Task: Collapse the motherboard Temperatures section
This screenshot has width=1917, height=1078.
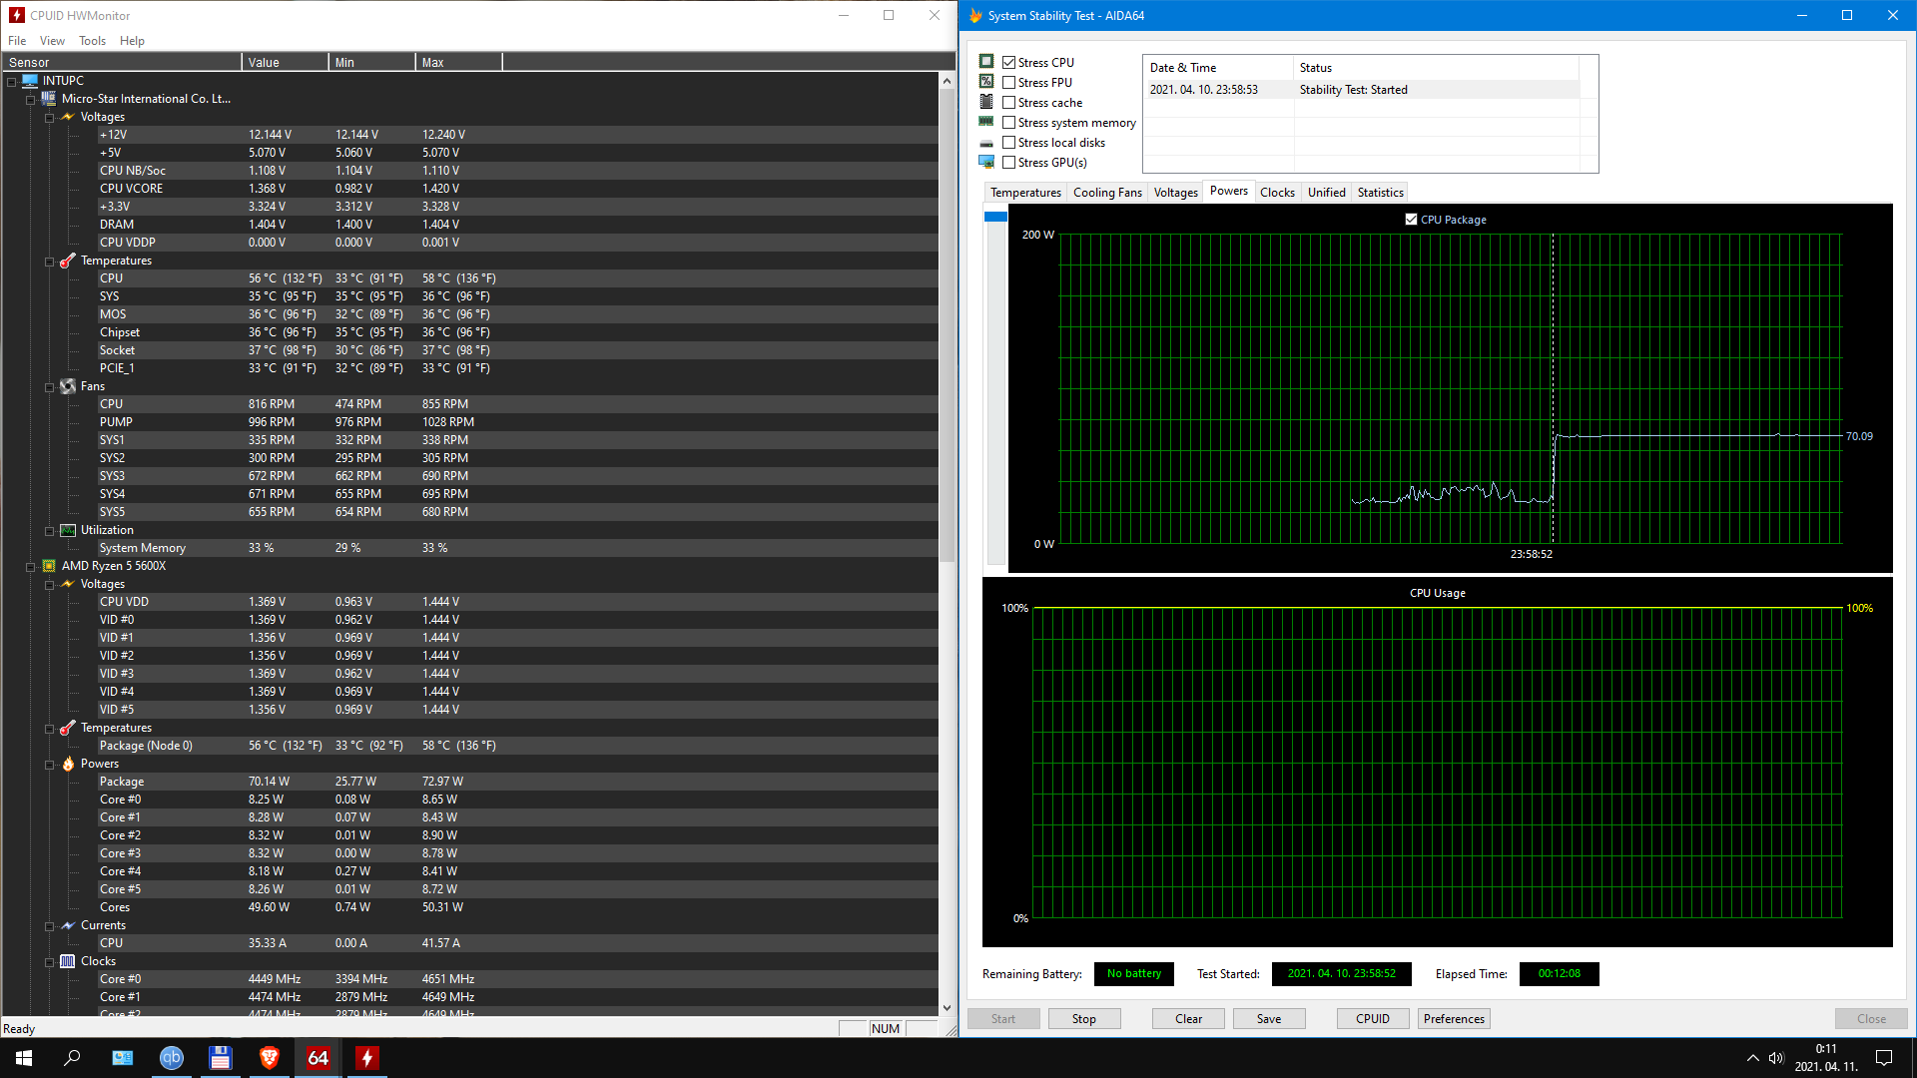Action: (50, 262)
